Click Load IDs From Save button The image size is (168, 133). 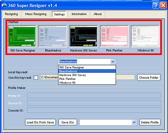tap(40, 122)
